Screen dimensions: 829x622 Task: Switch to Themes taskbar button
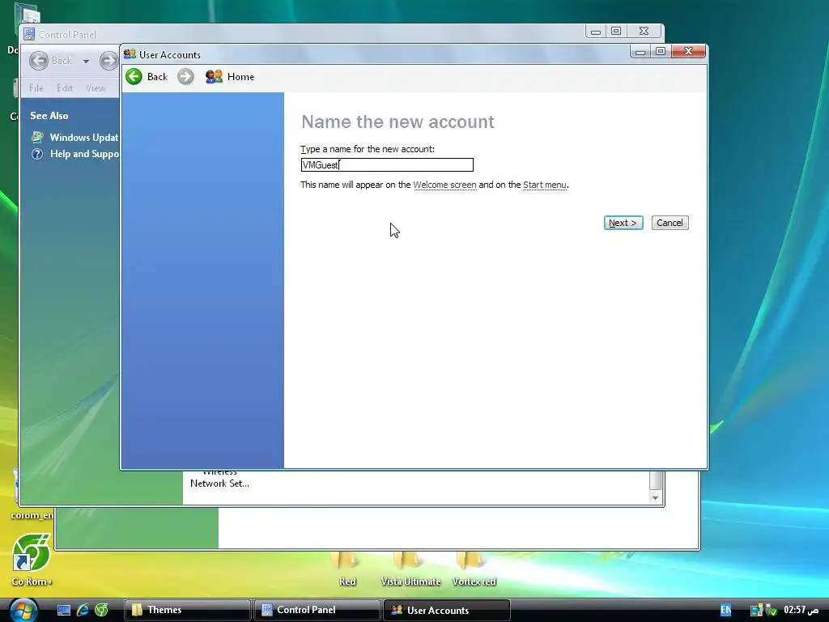(x=187, y=611)
